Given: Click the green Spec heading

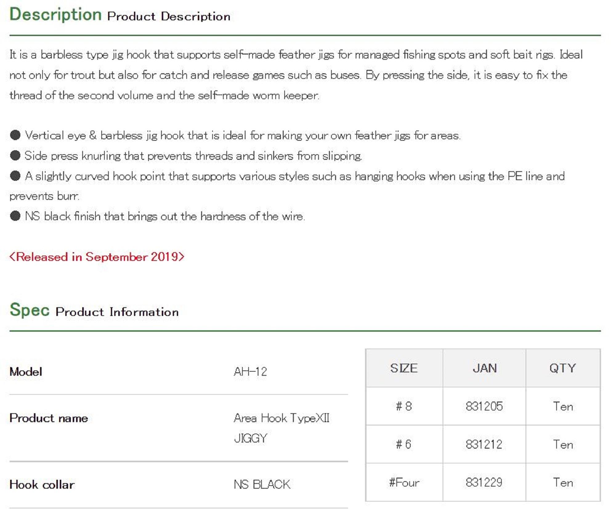Looking at the screenshot, I should (30, 310).
